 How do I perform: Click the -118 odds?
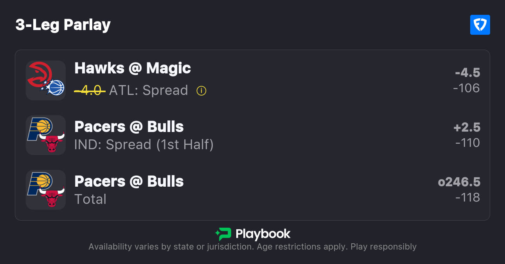[x=467, y=198]
